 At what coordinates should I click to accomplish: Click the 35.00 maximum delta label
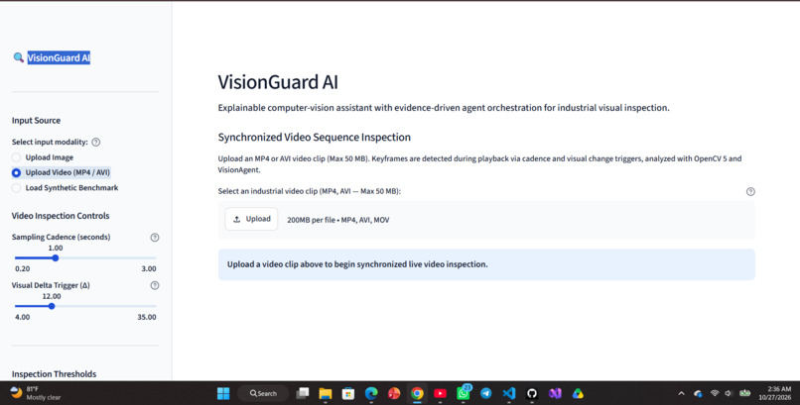(x=147, y=317)
